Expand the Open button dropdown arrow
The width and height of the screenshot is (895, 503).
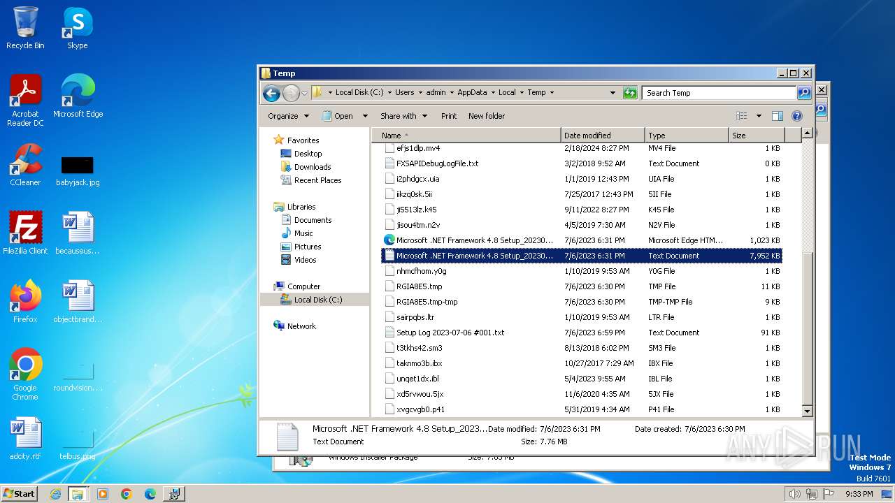(x=365, y=116)
